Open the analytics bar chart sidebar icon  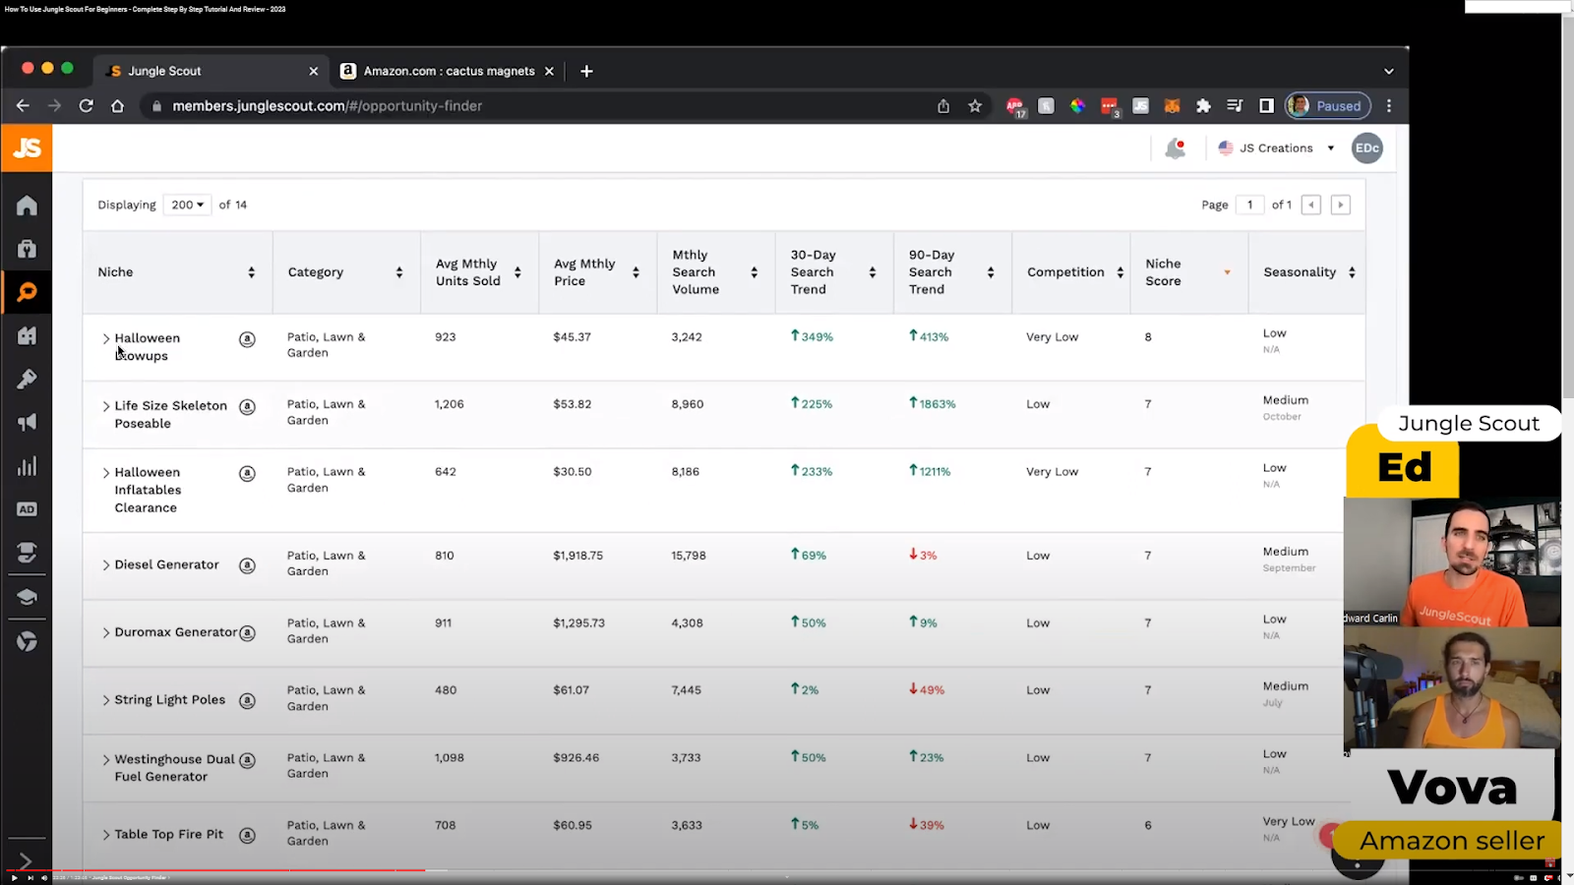click(x=27, y=466)
